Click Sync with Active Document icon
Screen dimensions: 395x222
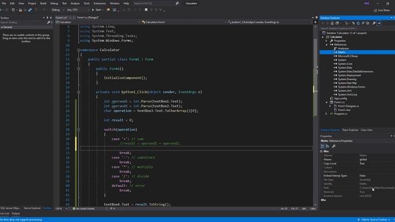point(353,23)
